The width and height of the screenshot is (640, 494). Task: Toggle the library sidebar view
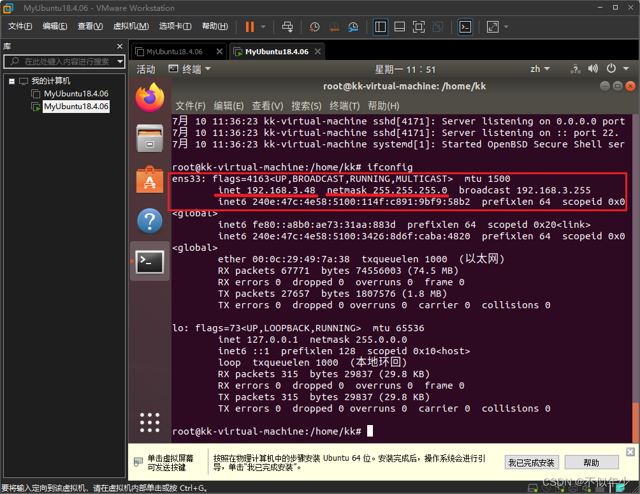coord(381,27)
